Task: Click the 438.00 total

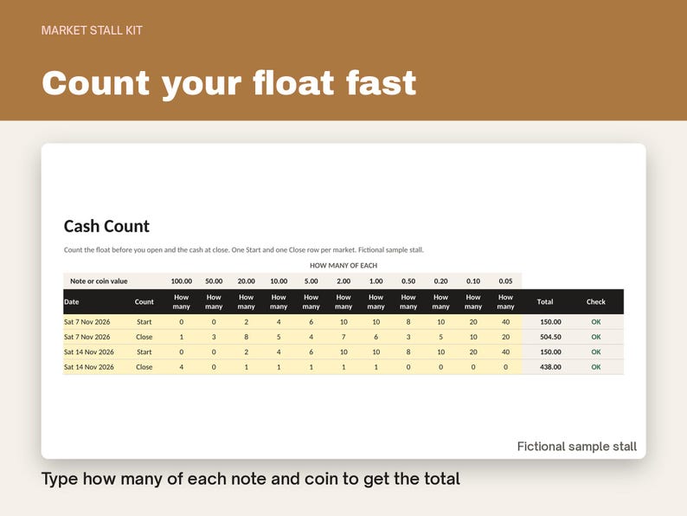Action: [x=551, y=367]
